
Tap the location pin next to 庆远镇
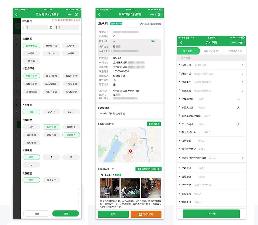tap(141, 24)
